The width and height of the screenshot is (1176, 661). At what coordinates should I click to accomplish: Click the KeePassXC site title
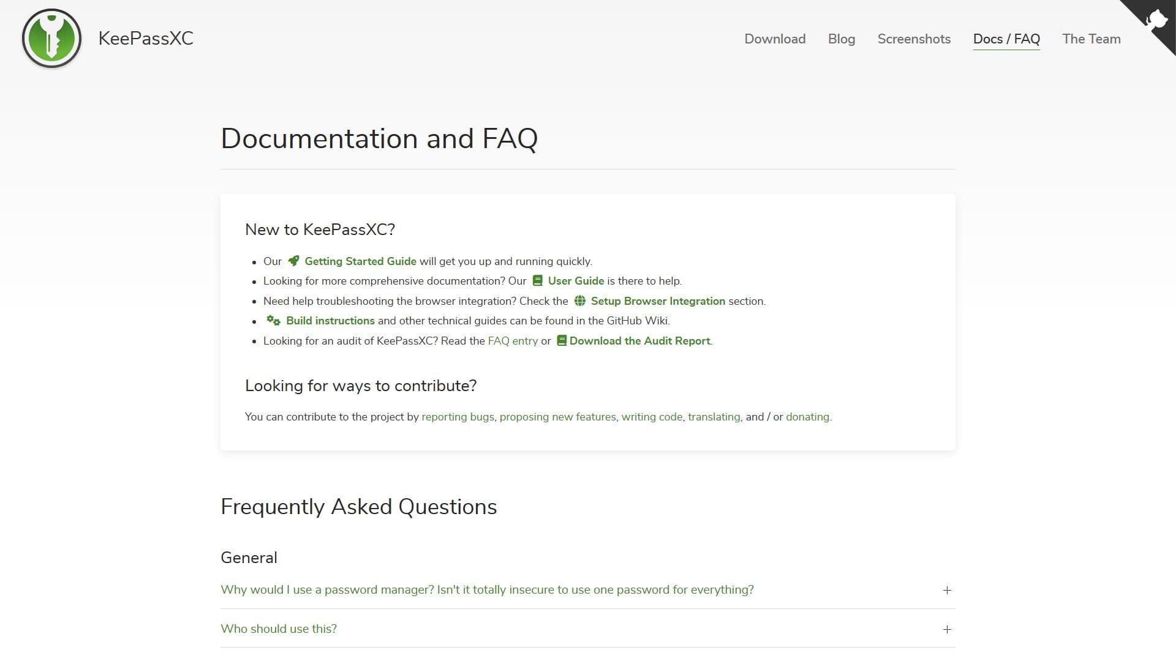point(146,38)
